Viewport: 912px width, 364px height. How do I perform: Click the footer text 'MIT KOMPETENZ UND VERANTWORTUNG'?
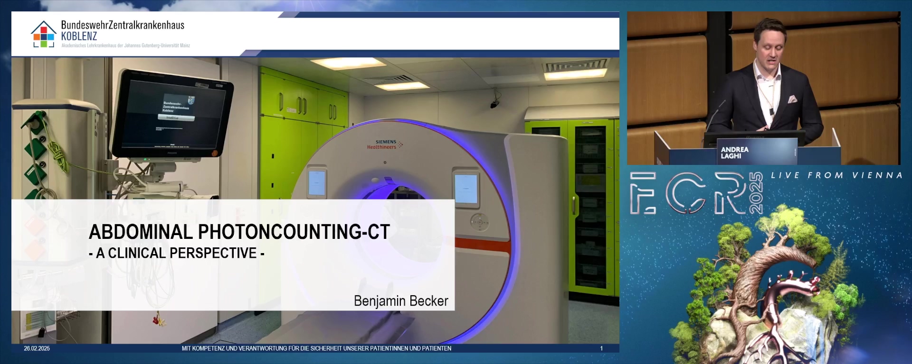click(x=234, y=348)
